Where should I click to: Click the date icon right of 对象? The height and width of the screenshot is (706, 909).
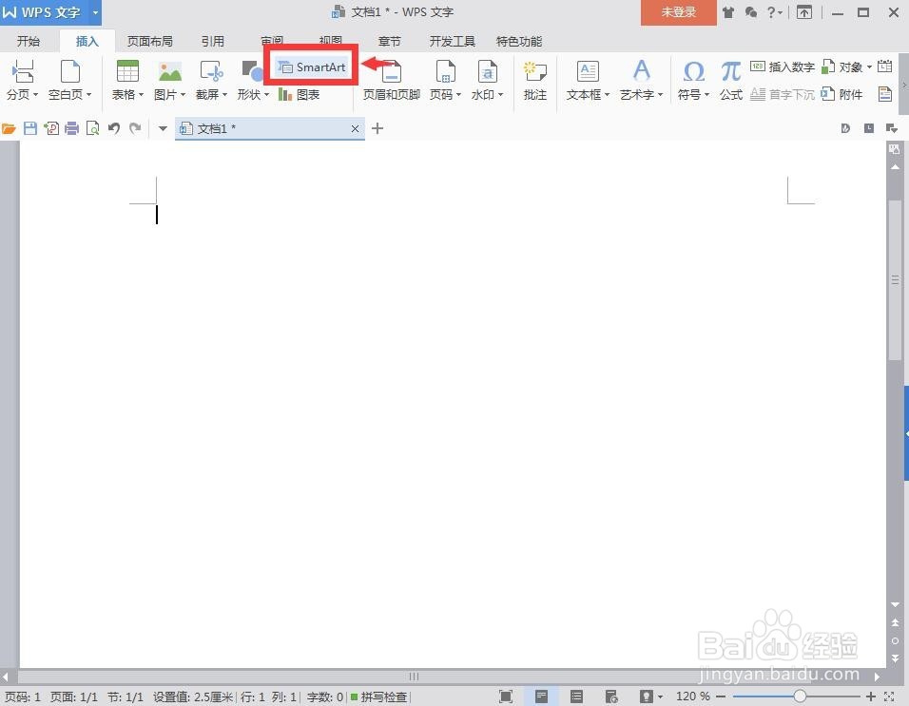[884, 67]
